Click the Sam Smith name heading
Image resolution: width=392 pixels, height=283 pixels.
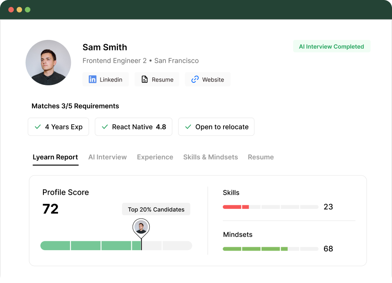105,47
